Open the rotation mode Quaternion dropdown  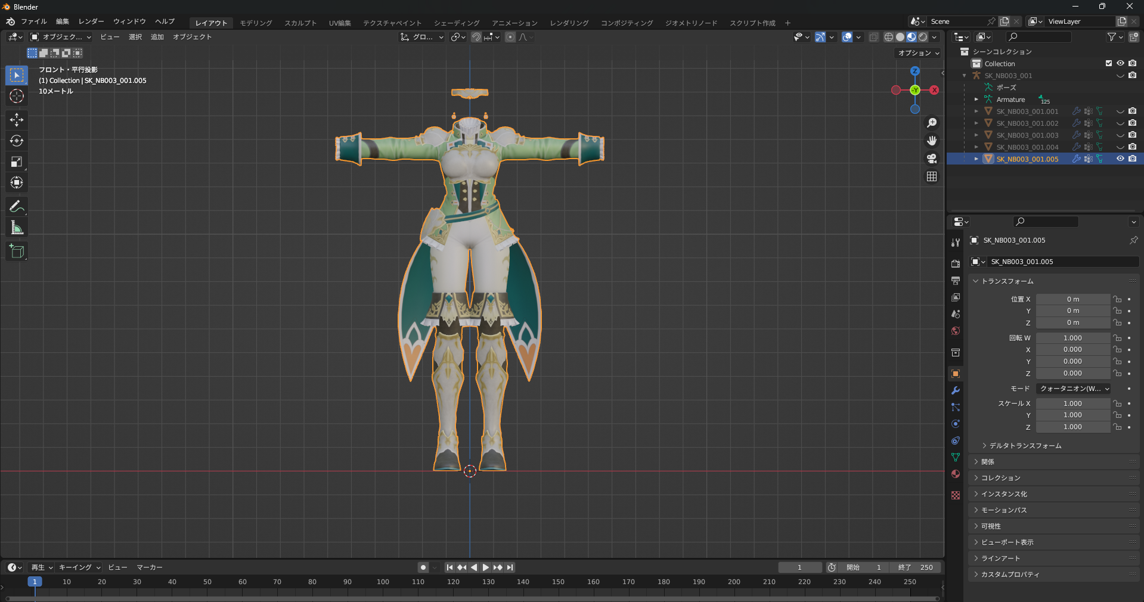coord(1073,389)
